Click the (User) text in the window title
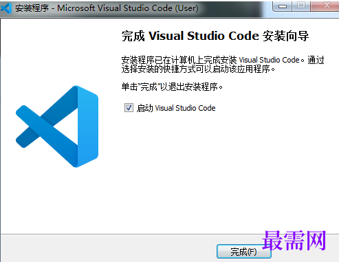The width and height of the screenshot is (339, 262). coord(186,8)
